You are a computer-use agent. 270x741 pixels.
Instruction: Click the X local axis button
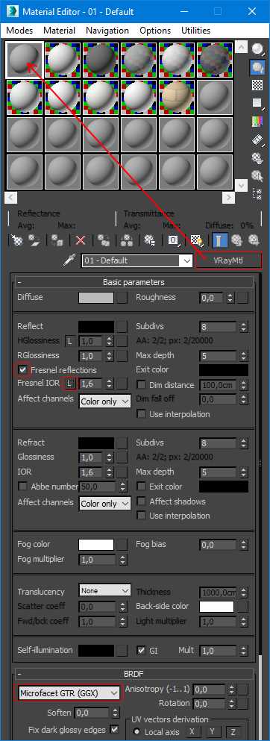(192, 731)
